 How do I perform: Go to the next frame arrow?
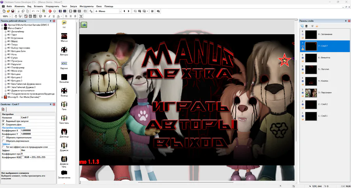point(129,11)
